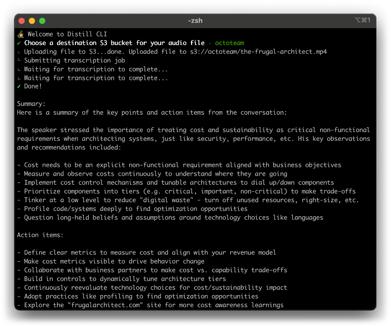The width and height of the screenshot is (391, 327).
Task: Click the bold Choose a destination S3 bucket prompt
Action: (x=114, y=43)
